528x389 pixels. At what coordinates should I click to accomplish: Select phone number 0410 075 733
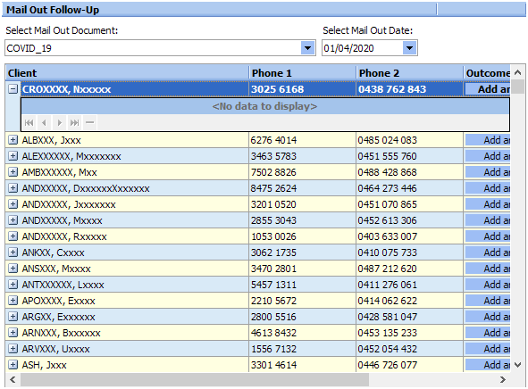pos(387,252)
